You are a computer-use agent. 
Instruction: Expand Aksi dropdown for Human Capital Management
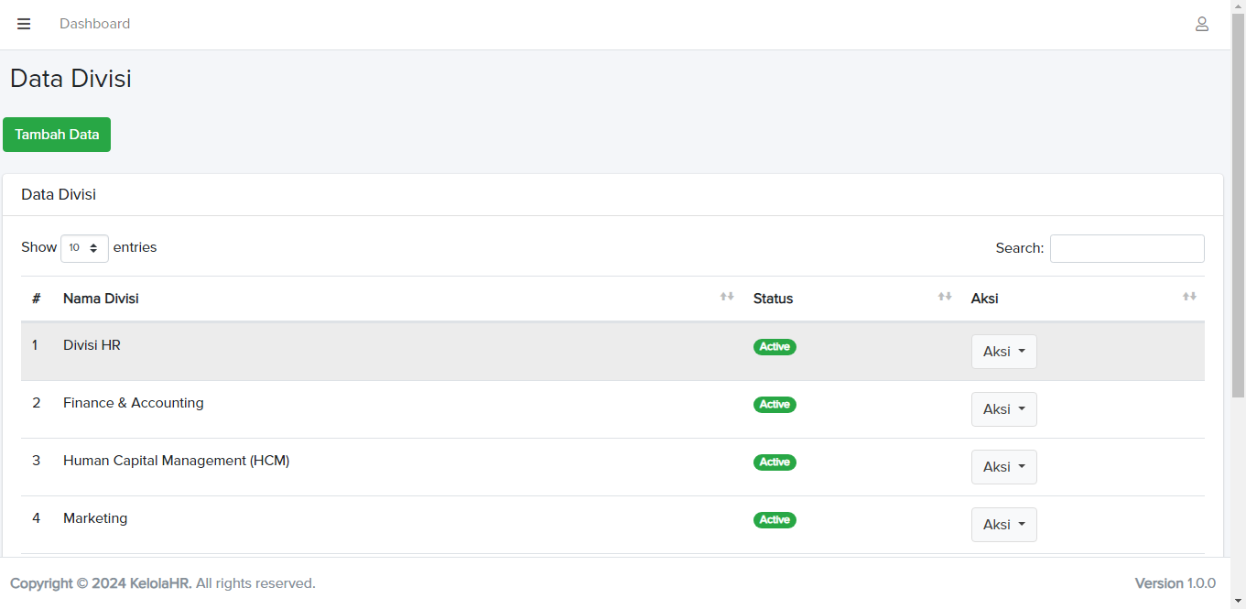click(1003, 467)
